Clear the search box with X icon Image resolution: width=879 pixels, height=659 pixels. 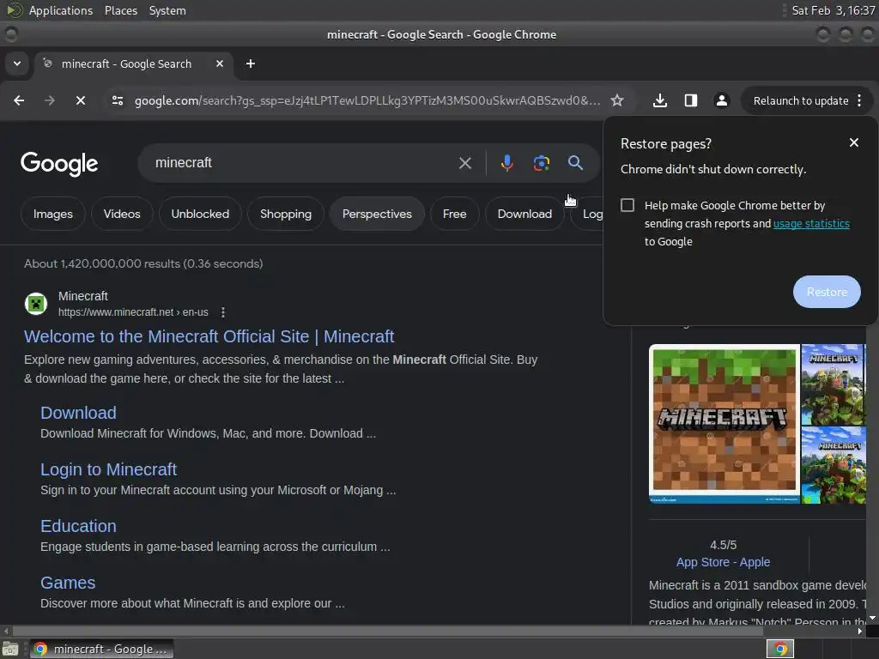pyautogui.click(x=465, y=163)
